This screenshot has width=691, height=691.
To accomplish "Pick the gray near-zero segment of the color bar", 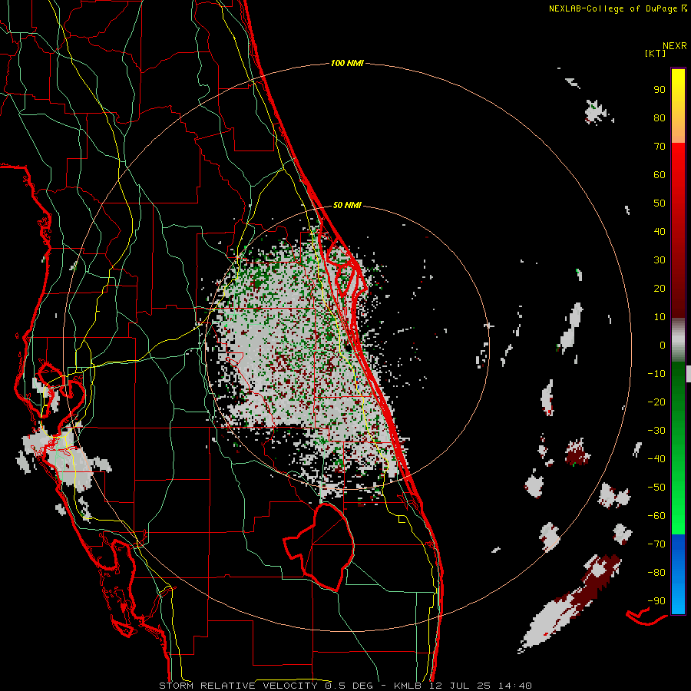I will 678,340.
